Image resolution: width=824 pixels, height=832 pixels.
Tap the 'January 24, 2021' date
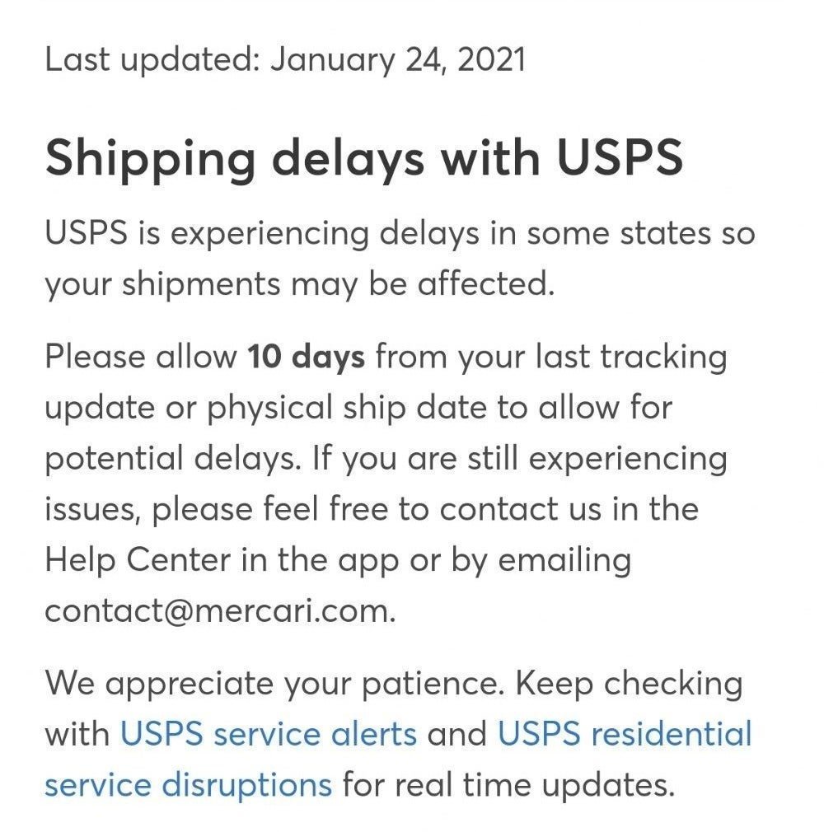(x=398, y=60)
